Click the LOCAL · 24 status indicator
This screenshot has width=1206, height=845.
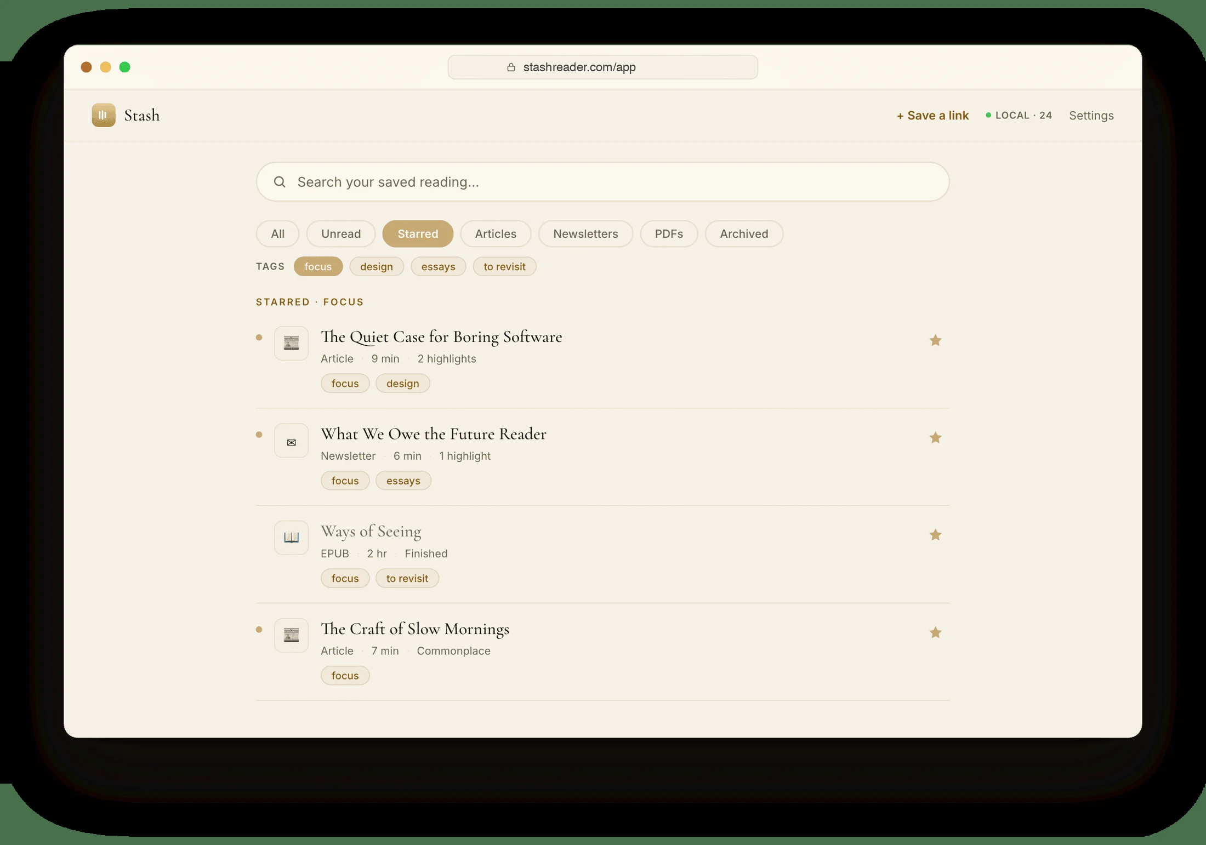1019,116
